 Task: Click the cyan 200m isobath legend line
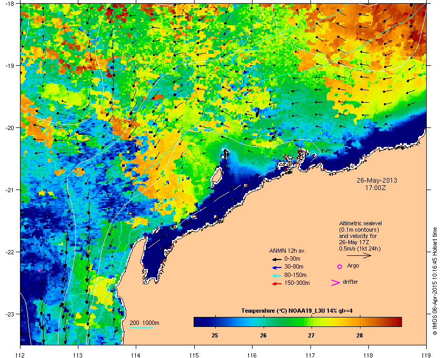click(141, 328)
